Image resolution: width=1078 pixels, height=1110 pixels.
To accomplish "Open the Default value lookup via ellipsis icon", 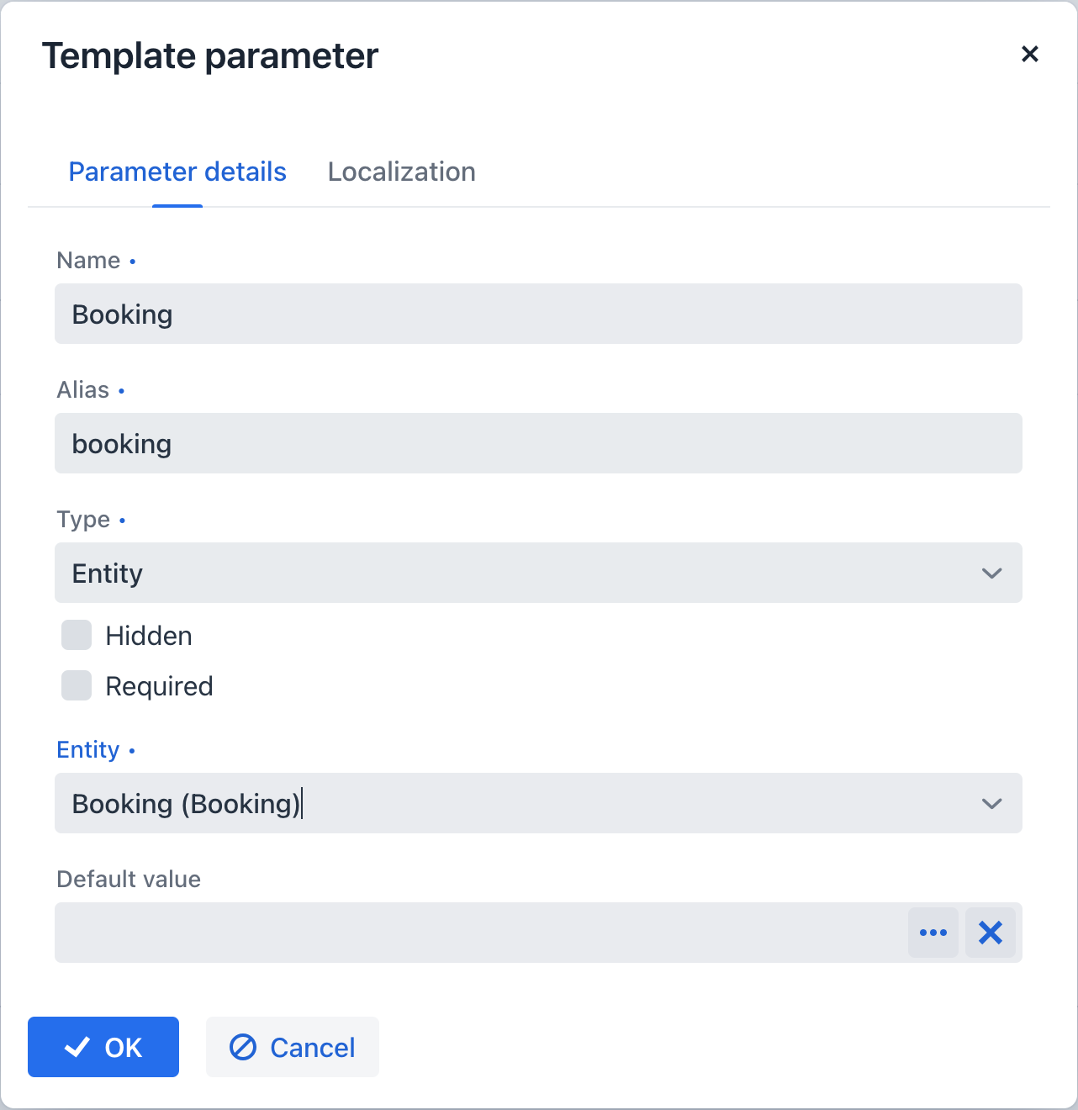I will (933, 933).
